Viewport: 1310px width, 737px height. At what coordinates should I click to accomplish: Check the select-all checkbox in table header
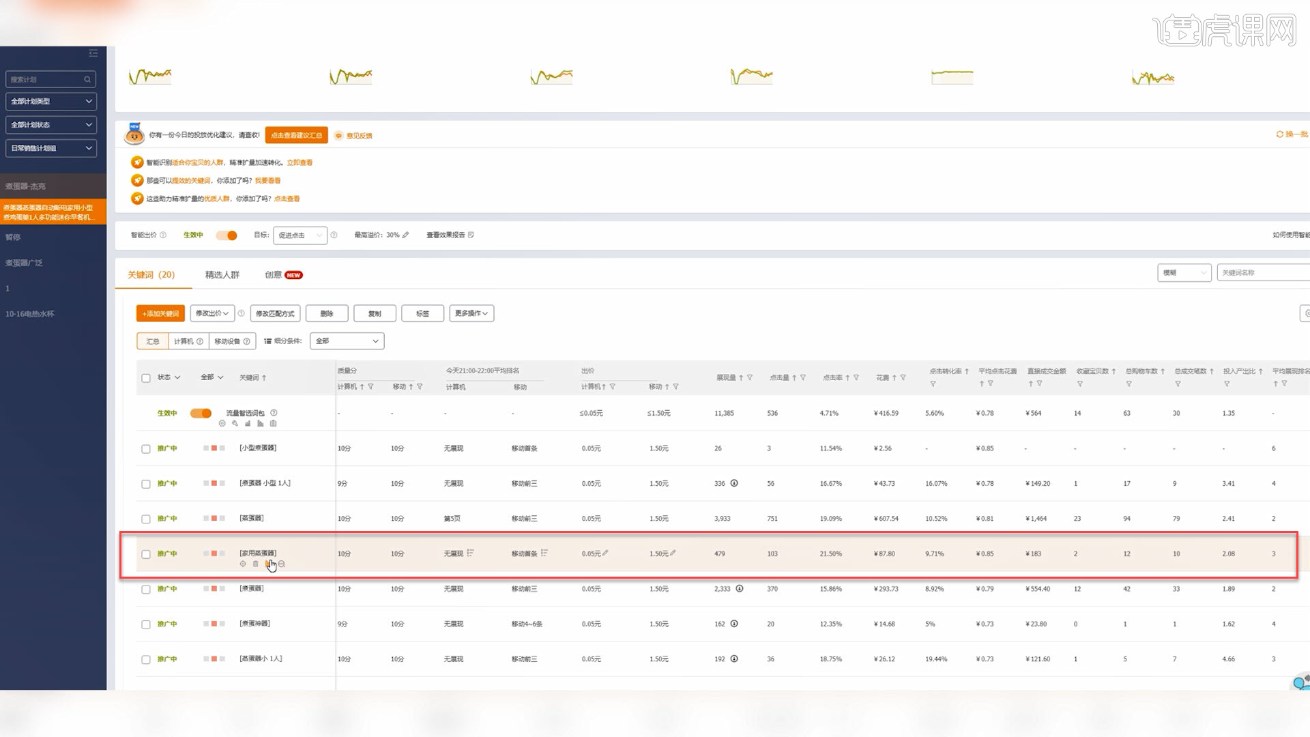click(x=146, y=378)
